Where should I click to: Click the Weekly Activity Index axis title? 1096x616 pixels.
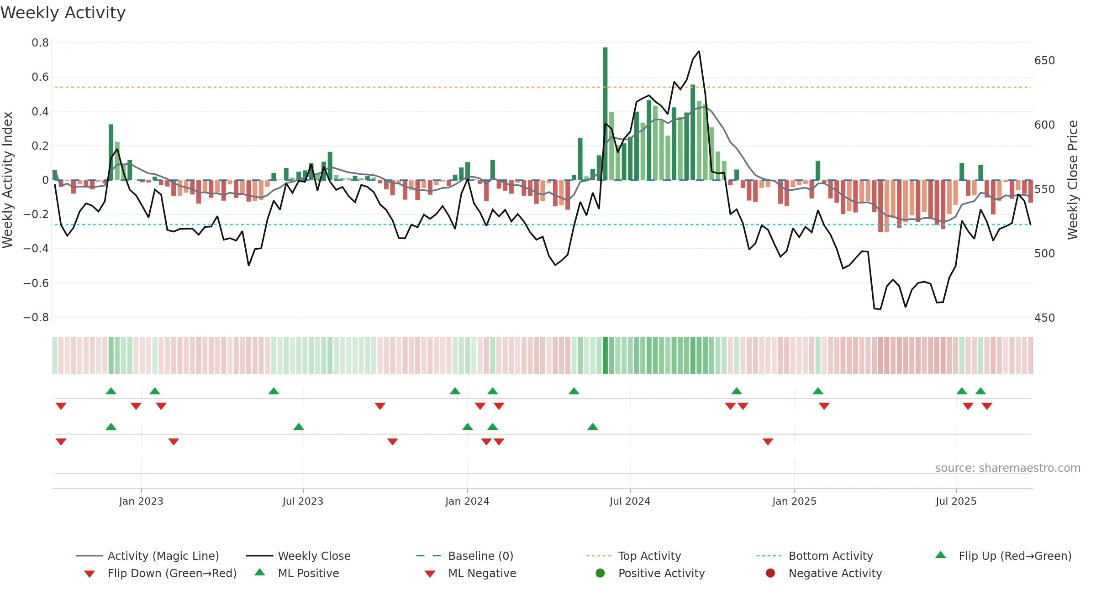7,180
